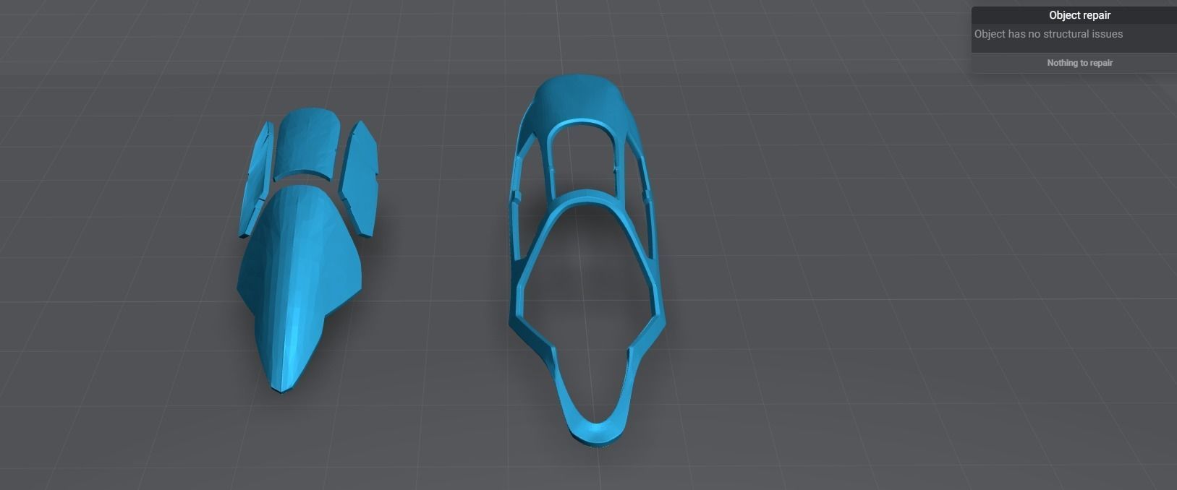Click the Nothing to repair button

click(1079, 63)
